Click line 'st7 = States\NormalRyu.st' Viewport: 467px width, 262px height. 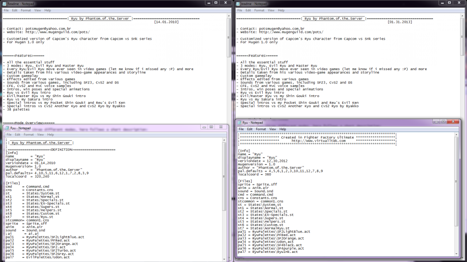coord(264,228)
